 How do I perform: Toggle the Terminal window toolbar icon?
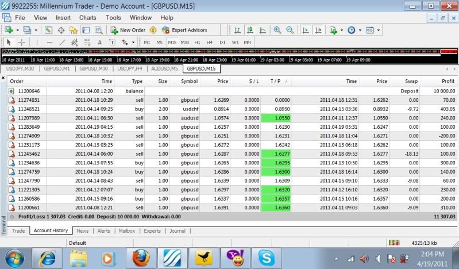coord(86,30)
